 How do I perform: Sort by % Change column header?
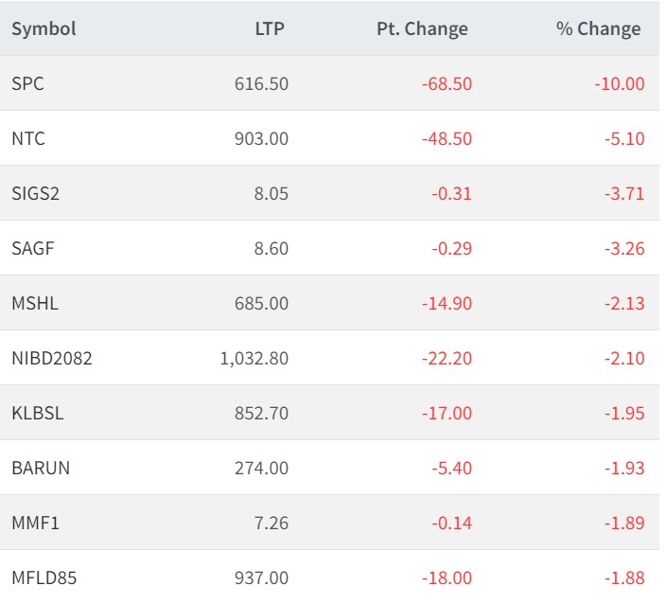pyautogui.click(x=598, y=28)
